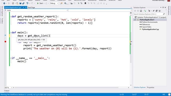The width and height of the screenshot is (171, 96).
Task: Undo the last edit via toolbar
Action: tap(27, 3)
